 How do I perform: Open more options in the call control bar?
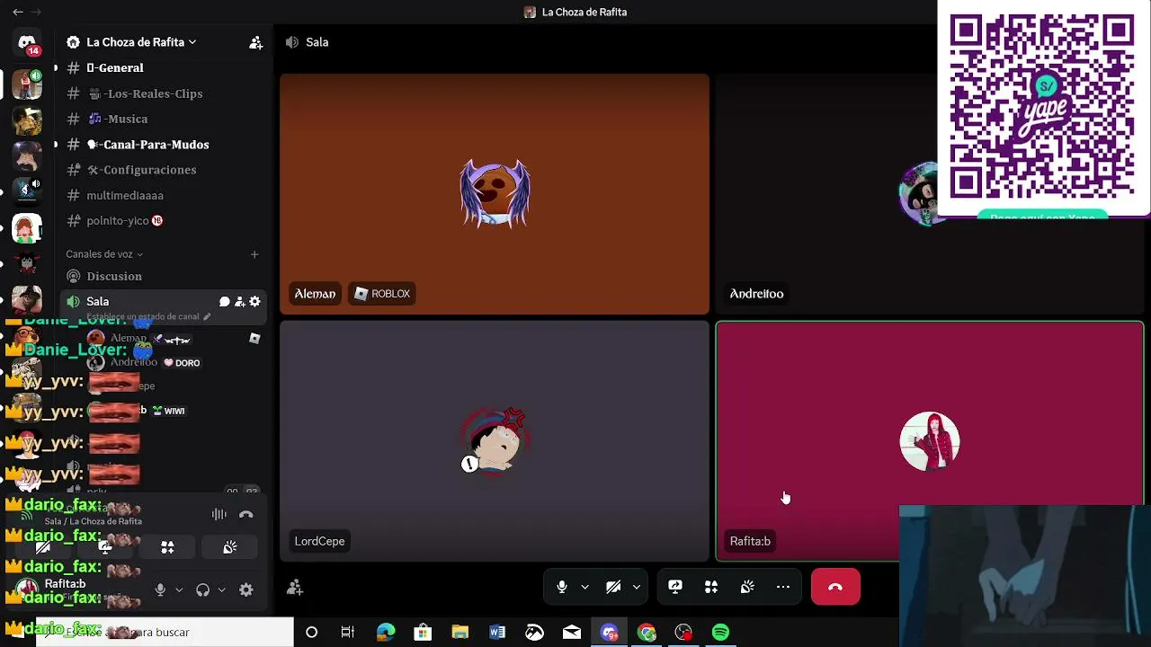[783, 587]
